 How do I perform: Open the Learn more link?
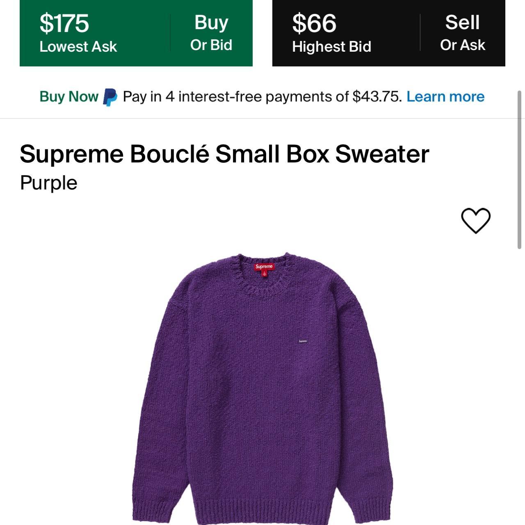pos(445,97)
